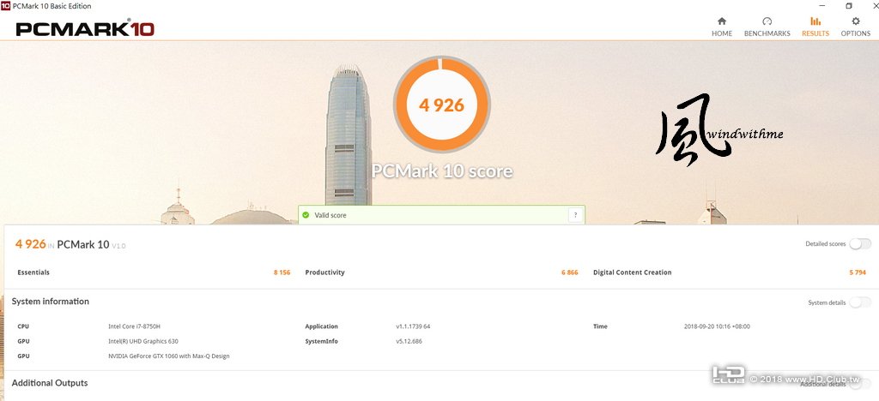Toggle the Additional details switch
Image resolution: width=879 pixels, height=401 pixels.
(860, 384)
